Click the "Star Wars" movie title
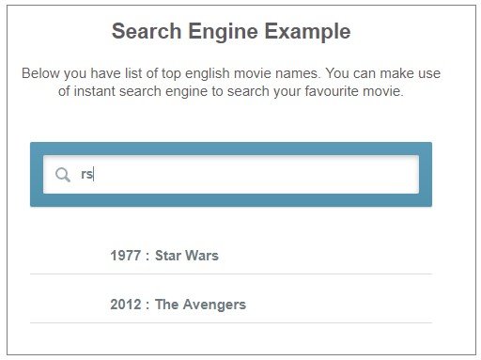The height and width of the screenshot is (360, 481). (187, 256)
